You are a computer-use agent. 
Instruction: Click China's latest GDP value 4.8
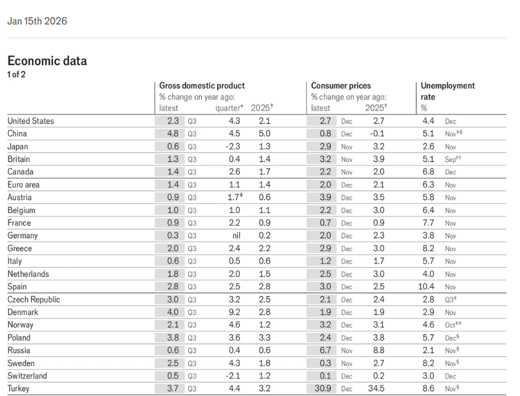coord(173,133)
